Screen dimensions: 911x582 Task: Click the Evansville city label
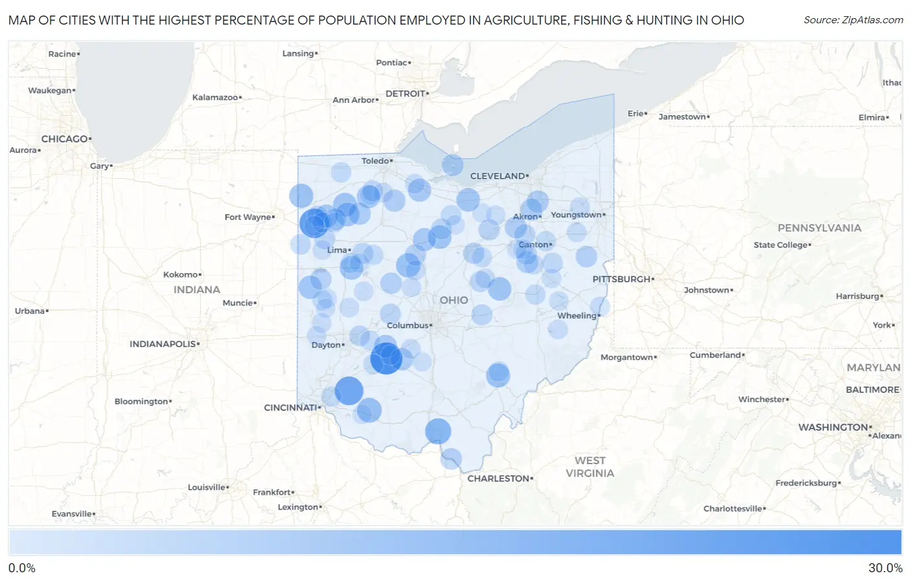pyautogui.click(x=72, y=514)
